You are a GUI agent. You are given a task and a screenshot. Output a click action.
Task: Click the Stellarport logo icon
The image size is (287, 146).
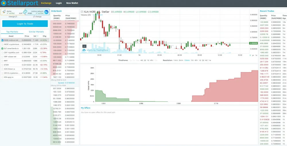click(4, 3)
